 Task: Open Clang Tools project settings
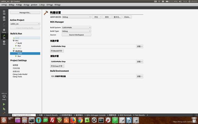[17, 77]
